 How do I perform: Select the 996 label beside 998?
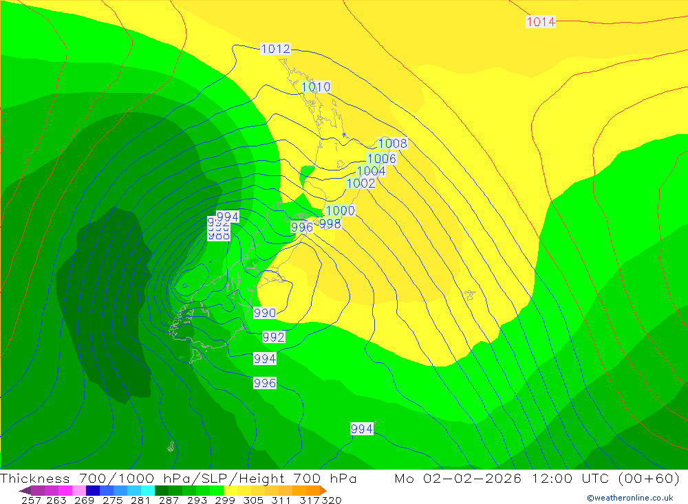coord(302,227)
